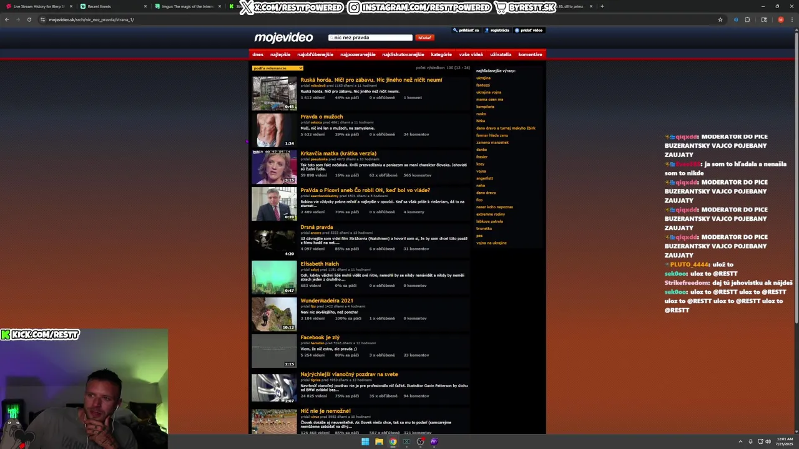Viewport: 799px width, 449px height.
Task: Open 'Najrýchlejší vianočný pozdrav na svete' title
Action: (349, 374)
